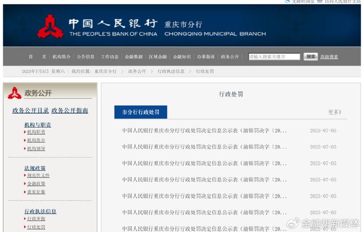Select 金融知识 navigation item
Screen dimensions: 363x232
pyautogui.click(x=182, y=57)
